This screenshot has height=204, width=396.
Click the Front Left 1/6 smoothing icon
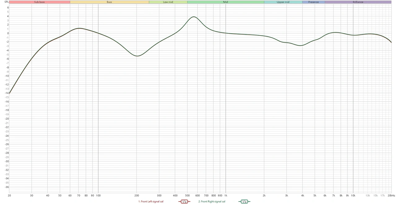pyautogui.click(x=184, y=202)
